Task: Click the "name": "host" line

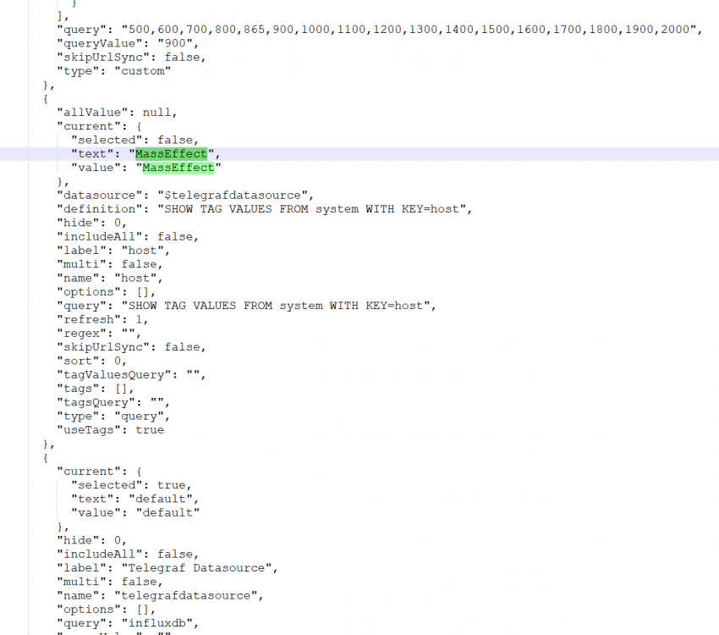Action: coord(110,278)
